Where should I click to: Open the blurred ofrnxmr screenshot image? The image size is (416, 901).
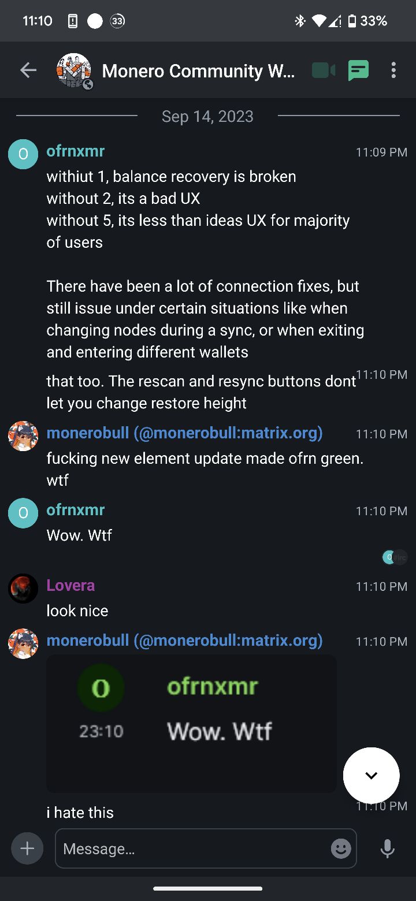tap(191, 723)
